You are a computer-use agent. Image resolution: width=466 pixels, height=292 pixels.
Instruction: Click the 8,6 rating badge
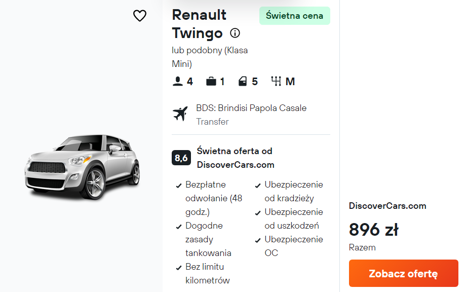(181, 158)
